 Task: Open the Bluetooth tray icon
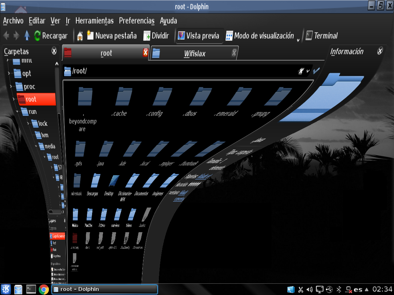pos(339,290)
